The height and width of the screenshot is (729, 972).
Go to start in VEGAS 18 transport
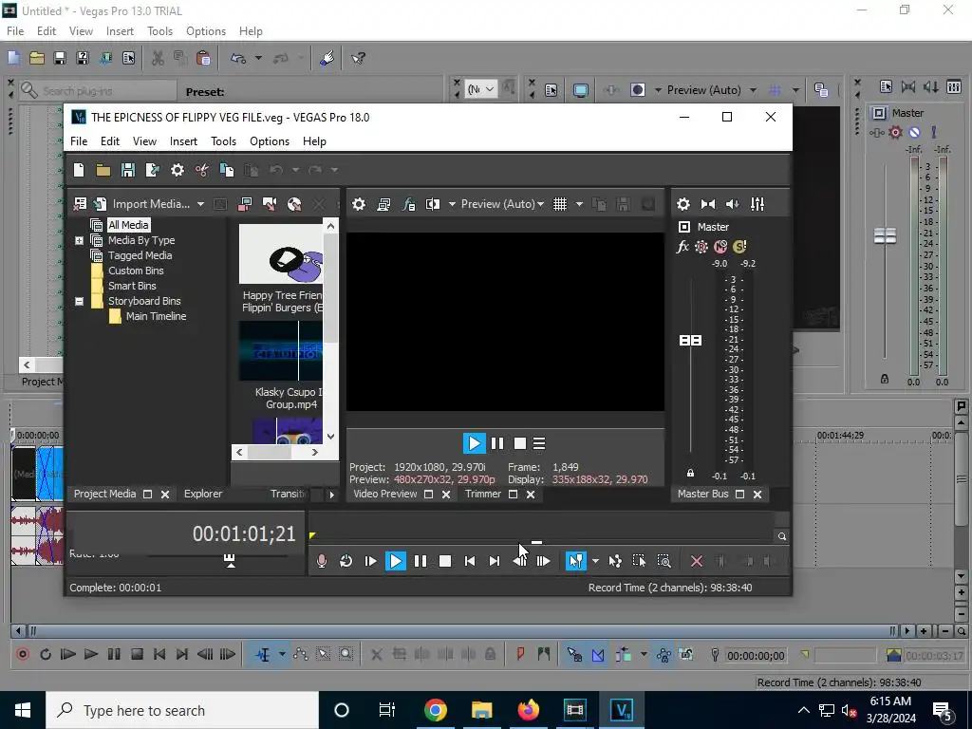[469, 561]
